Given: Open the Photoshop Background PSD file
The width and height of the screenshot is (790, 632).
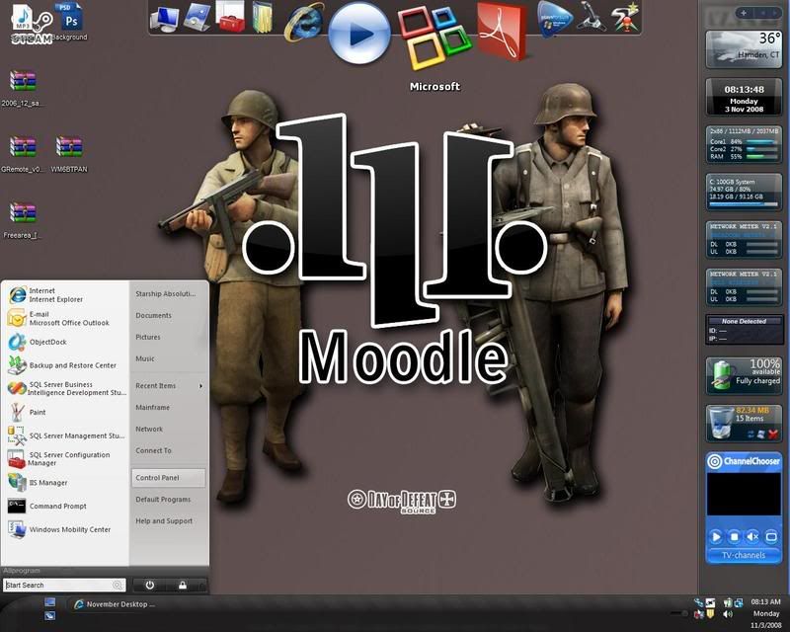Looking at the screenshot, I should point(71,21).
